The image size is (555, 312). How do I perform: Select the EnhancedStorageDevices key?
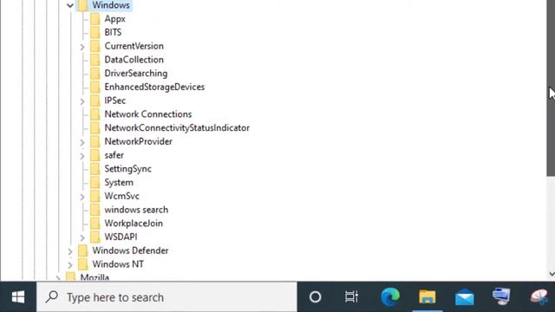pos(154,87)
